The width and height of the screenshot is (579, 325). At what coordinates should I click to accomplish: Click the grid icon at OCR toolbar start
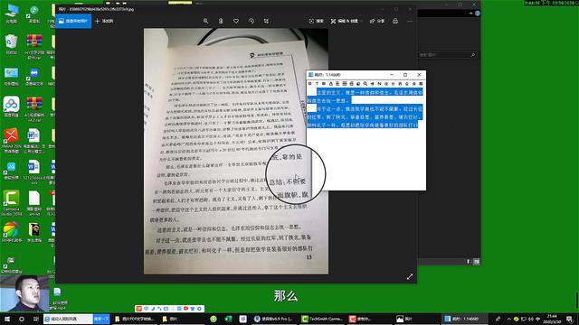pyautogui.click(x=309, y=84)
